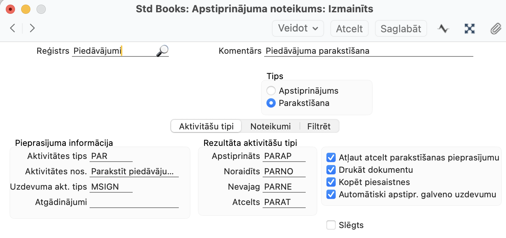This screenshot has width=506, height=238.
Task: Minimize the window with the yellow button
Action: click(x=25, y=9)
